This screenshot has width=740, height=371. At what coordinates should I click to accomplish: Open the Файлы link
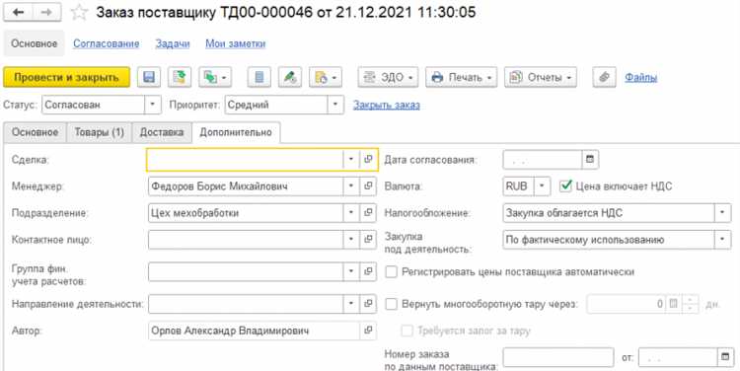641,77
